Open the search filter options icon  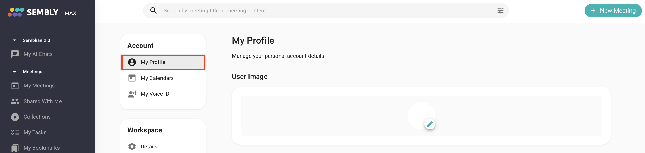(500, 11)
